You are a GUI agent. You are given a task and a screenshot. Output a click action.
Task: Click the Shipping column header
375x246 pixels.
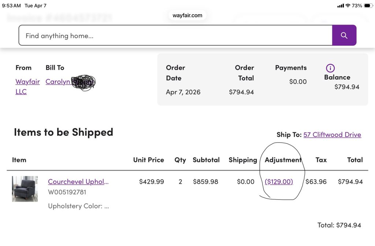point(243,160)
